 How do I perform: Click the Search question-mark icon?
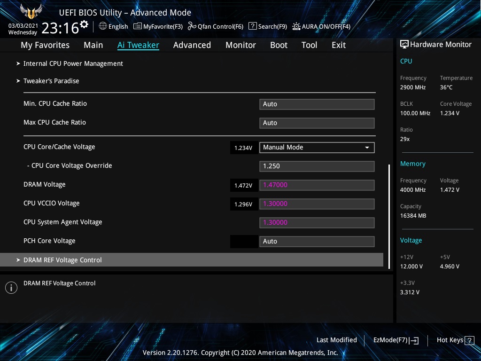pos(252,26)
